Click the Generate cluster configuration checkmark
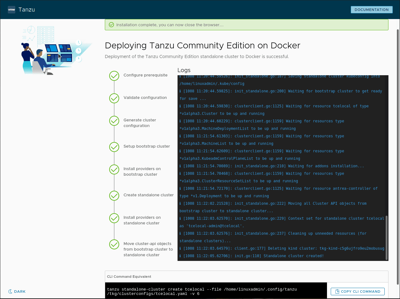The image size is (400, 299). pos(114,121)
